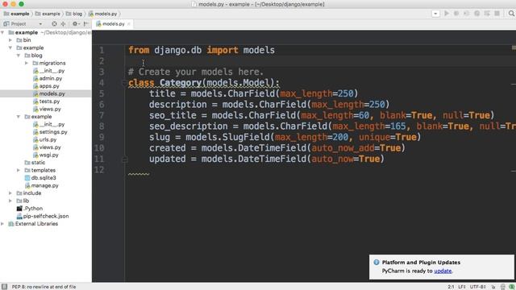Click the cursor position 2:1 indicator
The width and height of the screenshot is (516, 290).
(451, 287)
